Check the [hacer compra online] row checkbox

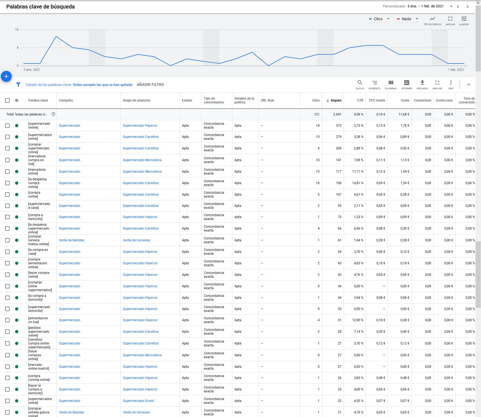[x=7, y=275]
